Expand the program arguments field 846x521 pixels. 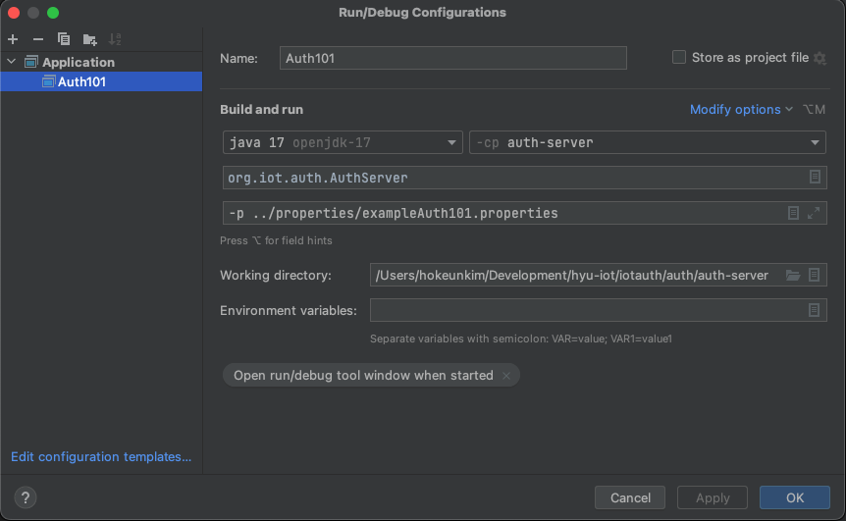[814, 213]
